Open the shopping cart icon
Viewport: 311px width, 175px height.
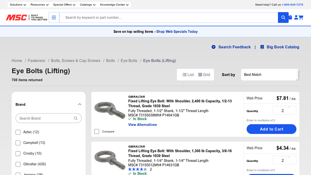[301, 17]
